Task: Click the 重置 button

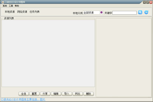Action: click(x=34, y=94)
